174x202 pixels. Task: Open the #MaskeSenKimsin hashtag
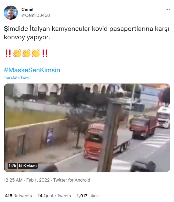click(32, 70)
